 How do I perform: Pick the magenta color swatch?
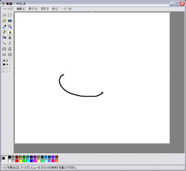pos(35,161)
